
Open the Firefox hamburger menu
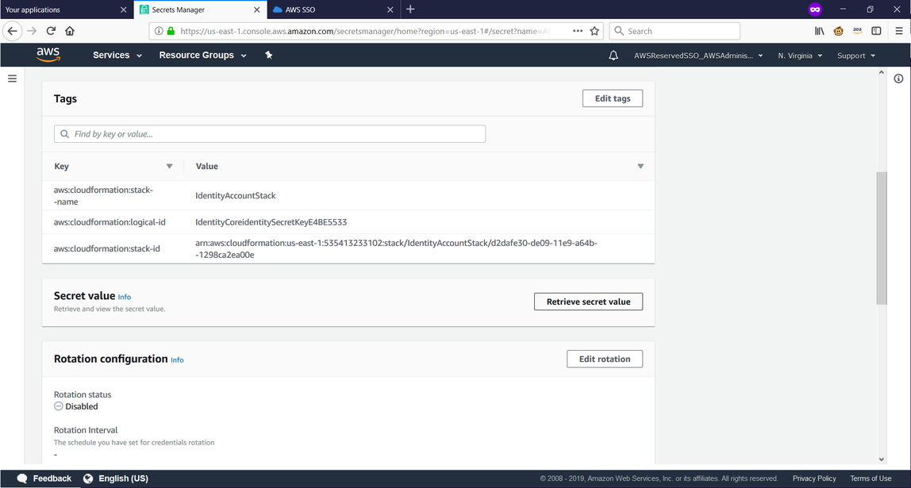899,31
